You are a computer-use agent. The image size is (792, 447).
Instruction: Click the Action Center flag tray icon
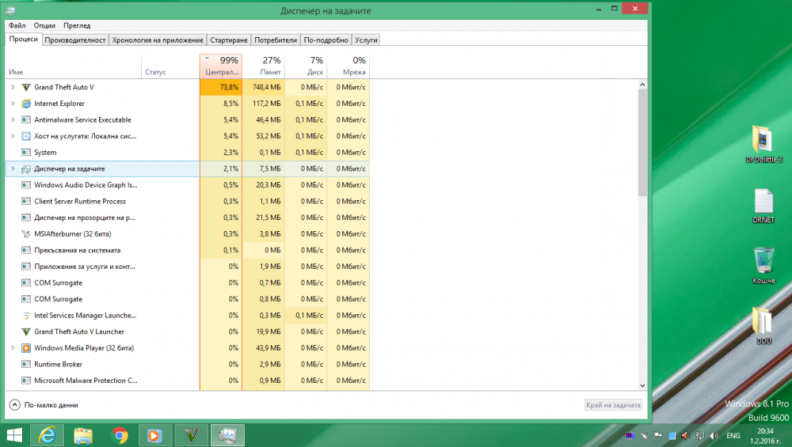[x=658, y=436]
